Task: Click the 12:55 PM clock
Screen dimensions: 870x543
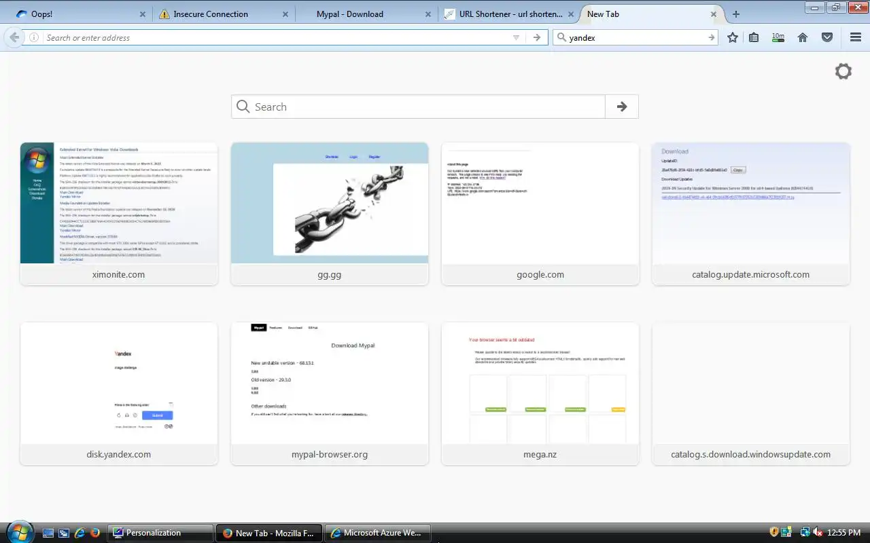Action: (845, 533)
